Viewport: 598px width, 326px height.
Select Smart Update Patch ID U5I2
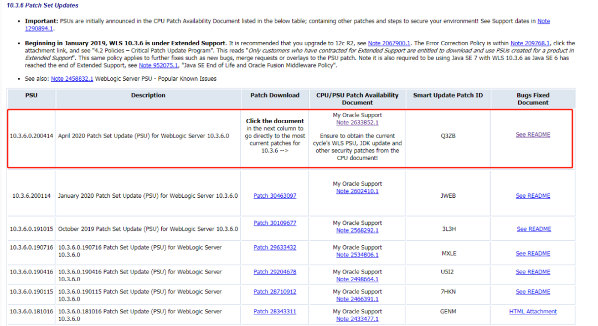[x=447, y=272]
